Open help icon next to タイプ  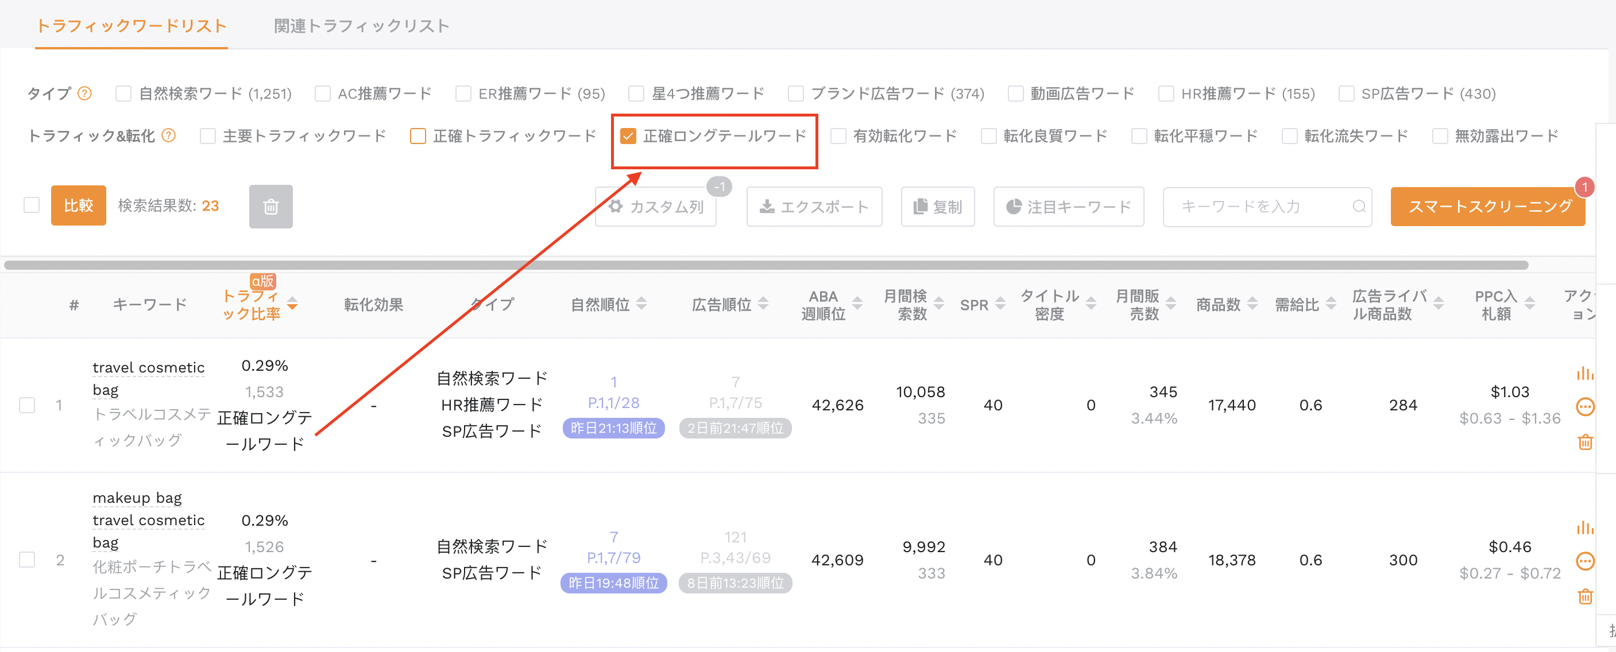tap(84, 94)
